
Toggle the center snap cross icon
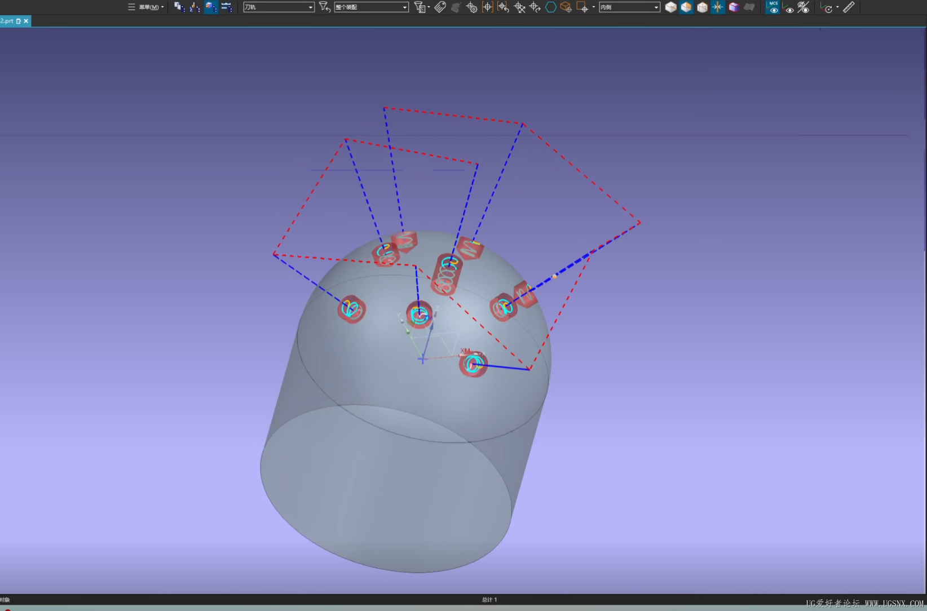718,7
